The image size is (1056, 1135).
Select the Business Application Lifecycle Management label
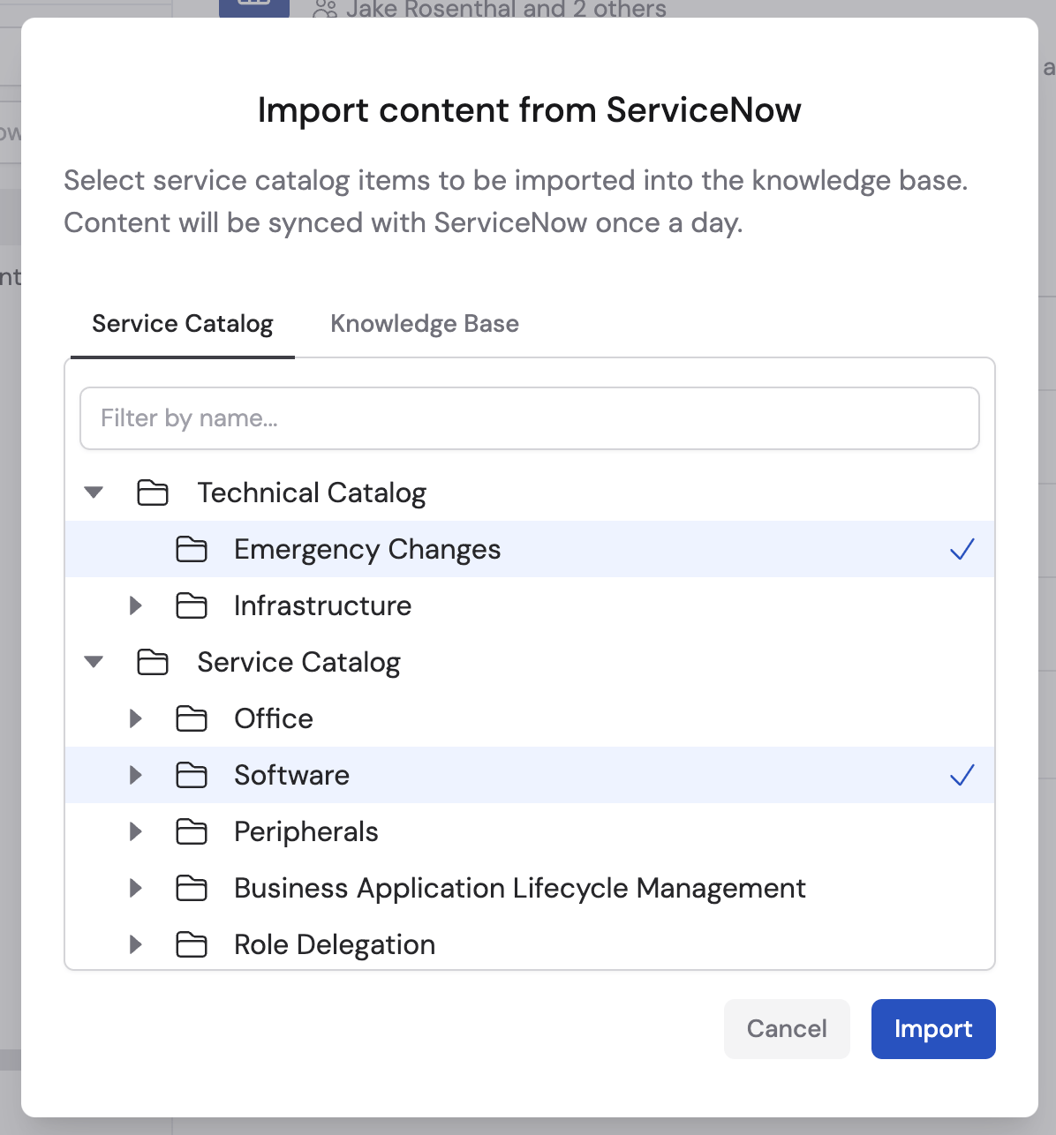[x=520, y=889]
